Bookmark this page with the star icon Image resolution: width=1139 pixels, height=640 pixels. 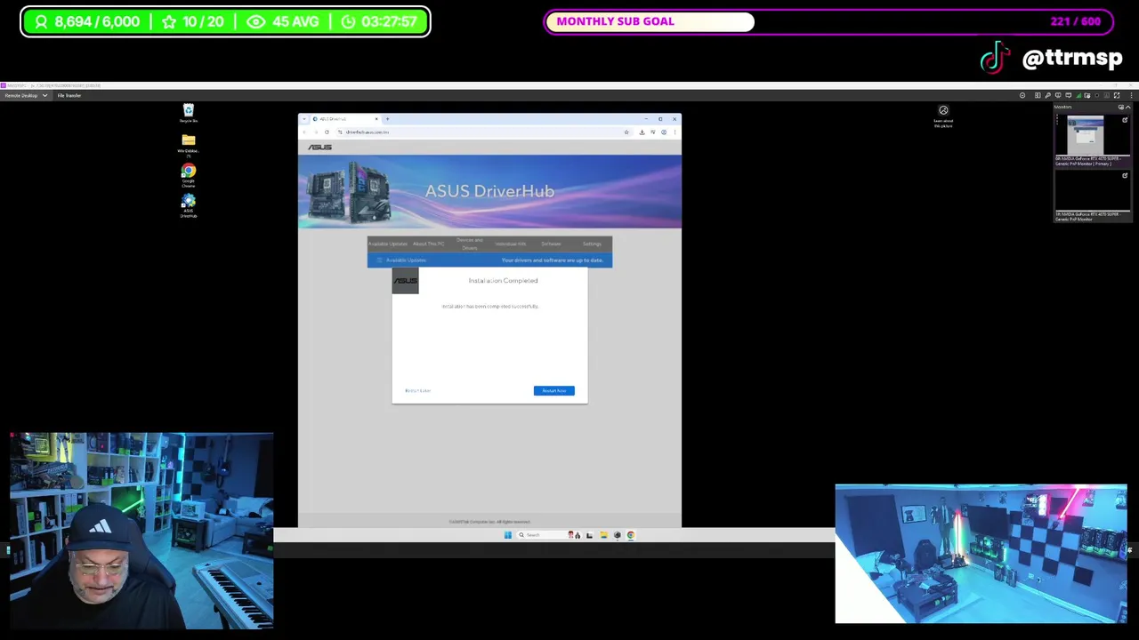click(x=626, y=132)
